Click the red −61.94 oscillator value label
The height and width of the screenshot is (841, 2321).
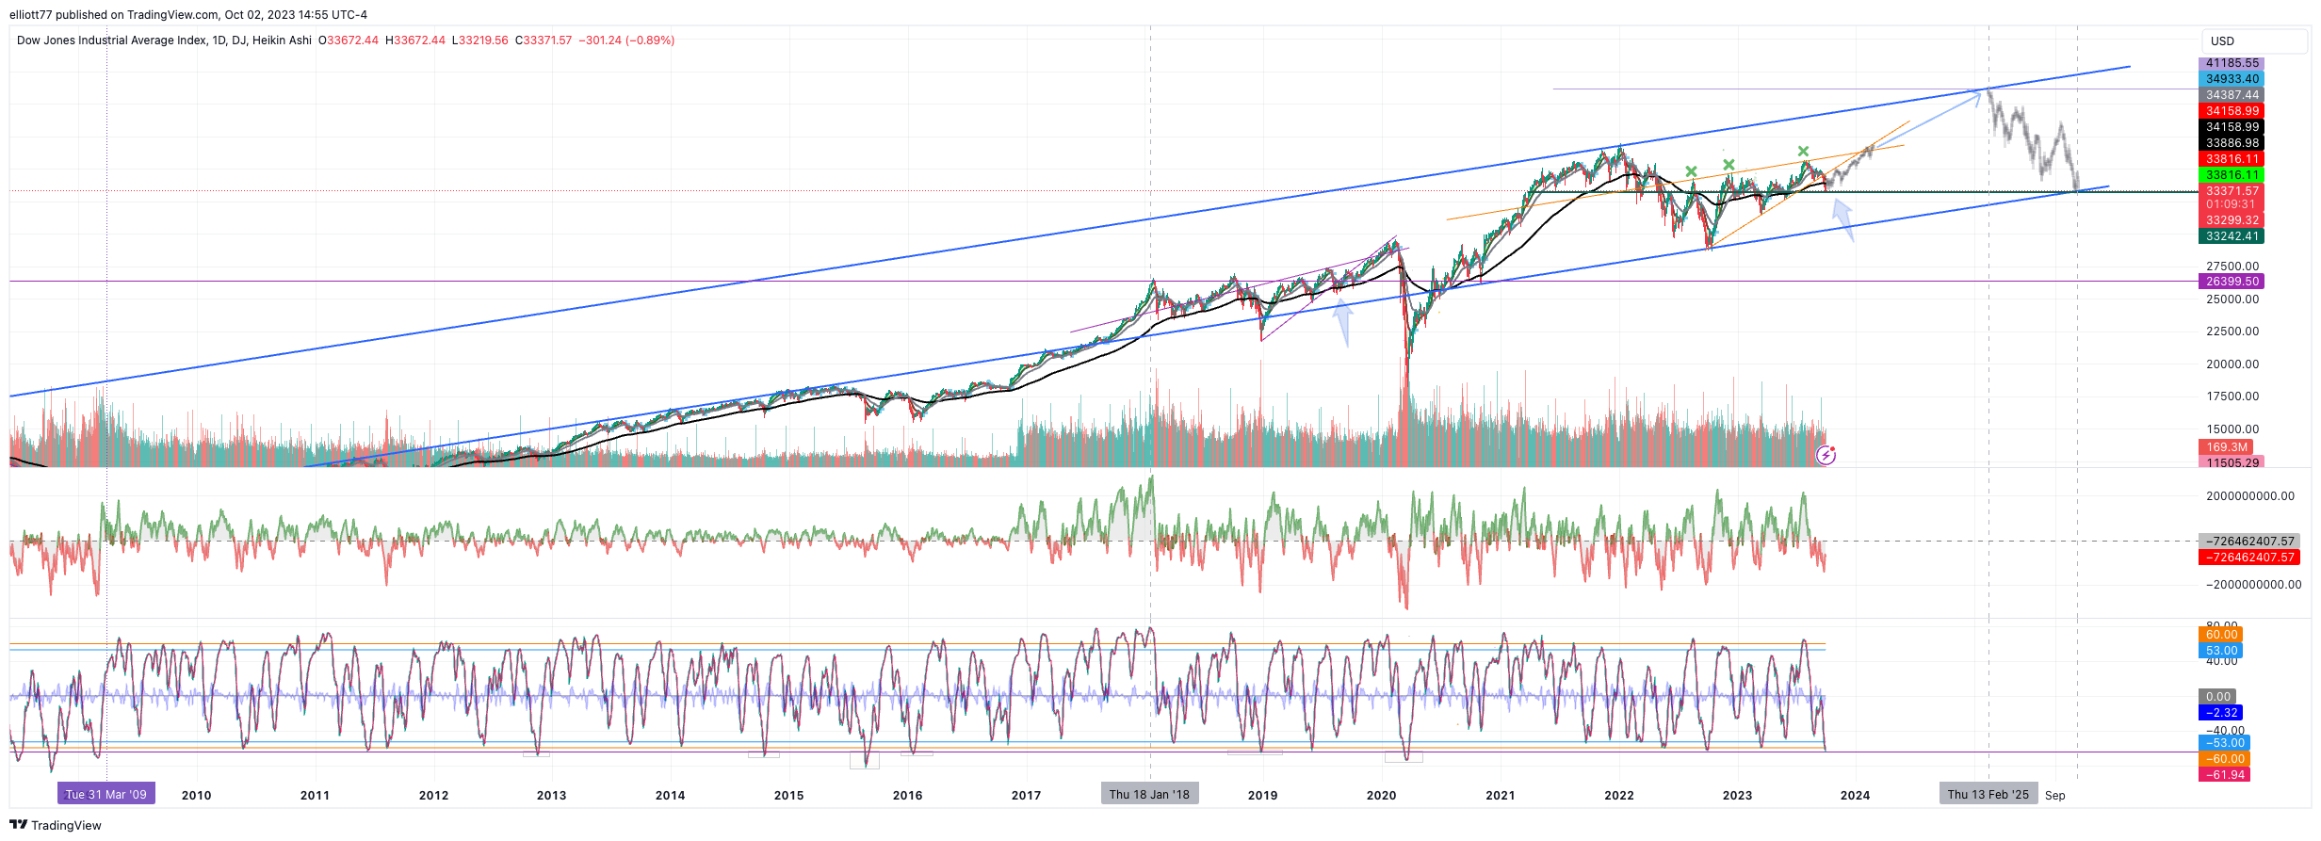point(2224,775)
